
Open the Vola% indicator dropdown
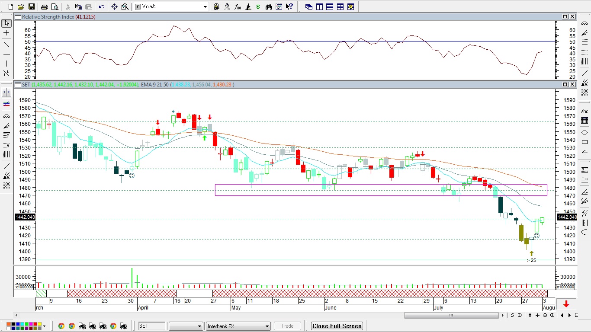[x=205, y=6]
